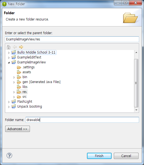Viewport: 144px width, 165px height.
Task: Click the tree scrollbar down arrow
Action: tap(136, 110)
